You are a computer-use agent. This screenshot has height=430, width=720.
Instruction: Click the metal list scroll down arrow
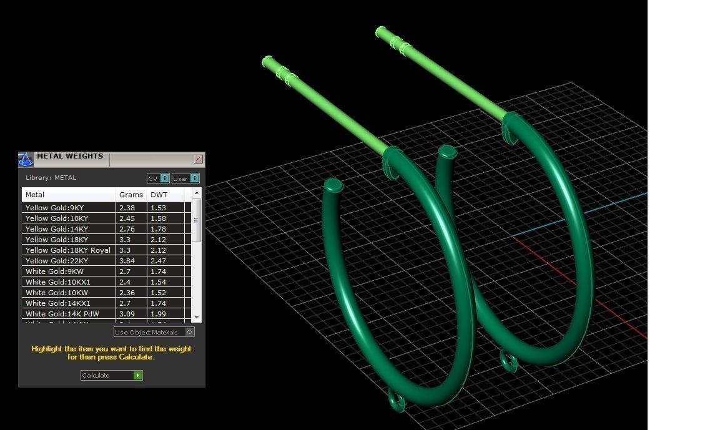[x=197, y=317]
